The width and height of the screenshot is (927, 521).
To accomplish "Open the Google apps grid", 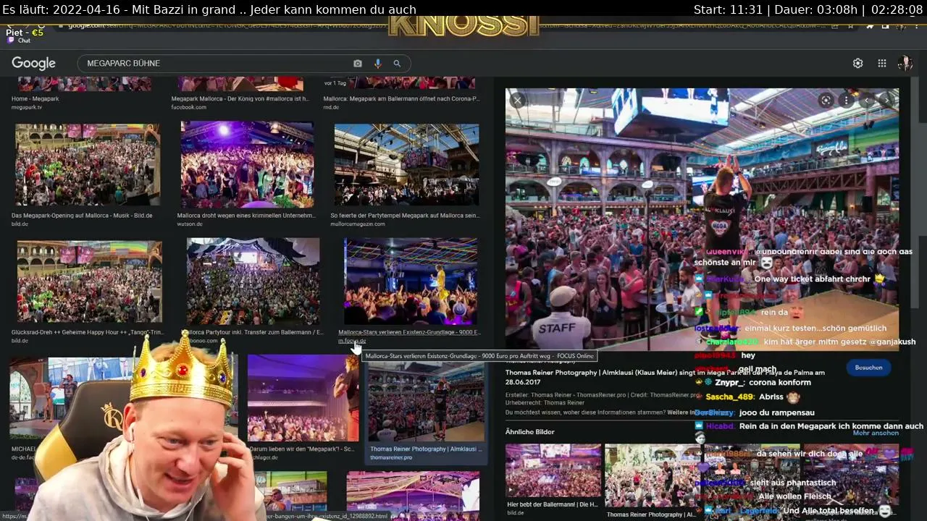I will pos(882,64).
